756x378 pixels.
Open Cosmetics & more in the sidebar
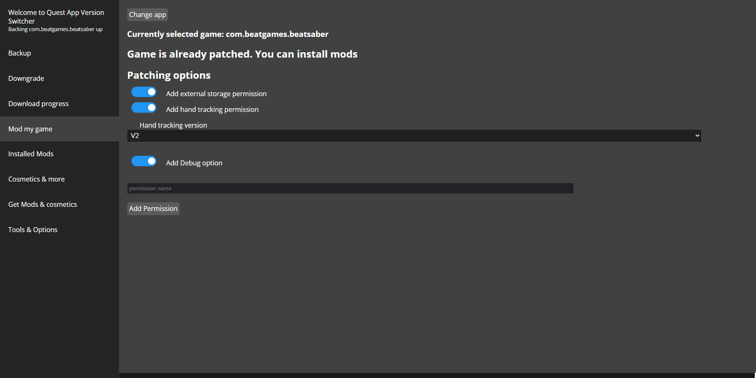tap(36, 179)
